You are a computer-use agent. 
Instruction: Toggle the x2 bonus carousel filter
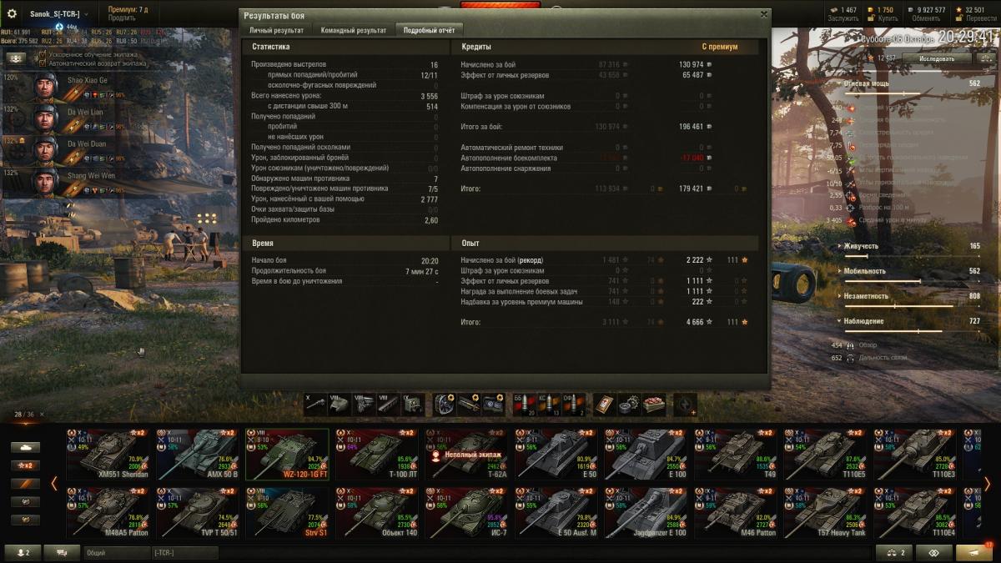(x=25, y=465)
